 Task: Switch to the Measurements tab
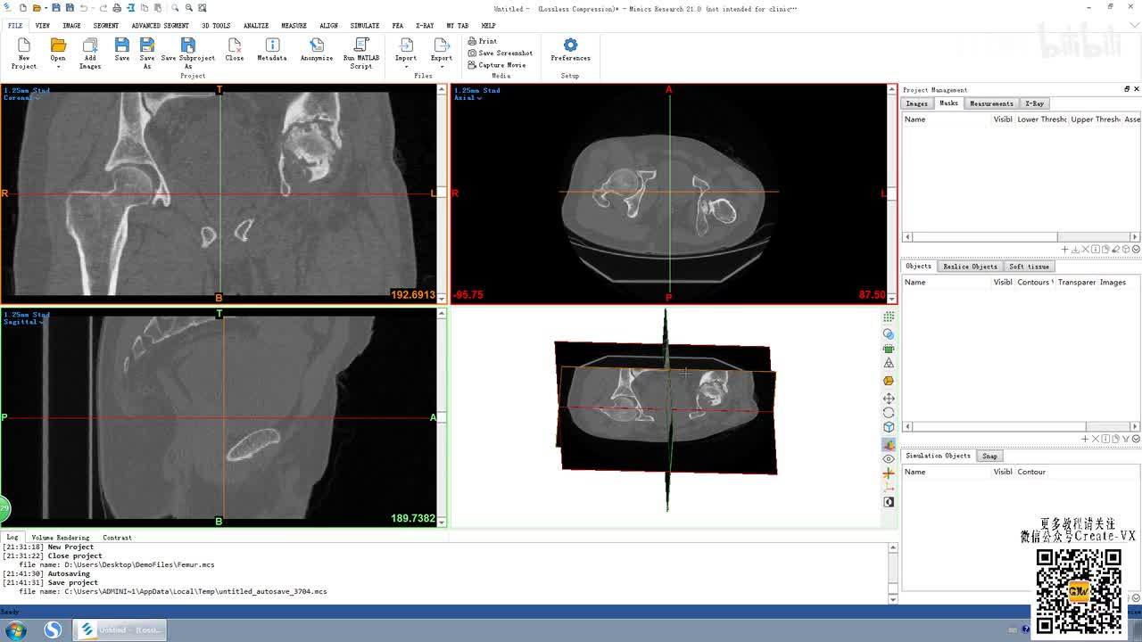coord(991,103)
